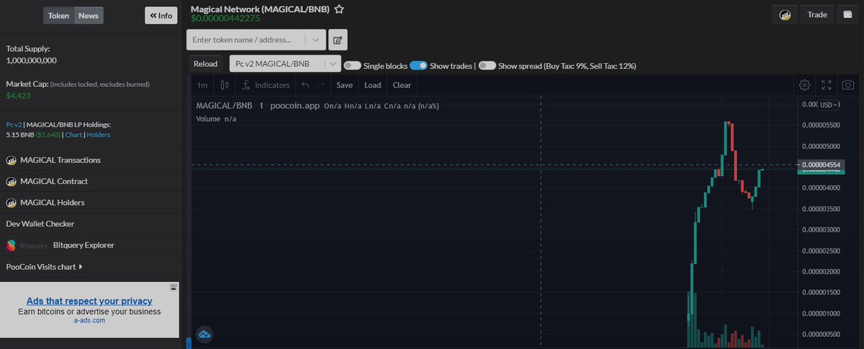Toggle the Single blocks switch

click(352, 65)
